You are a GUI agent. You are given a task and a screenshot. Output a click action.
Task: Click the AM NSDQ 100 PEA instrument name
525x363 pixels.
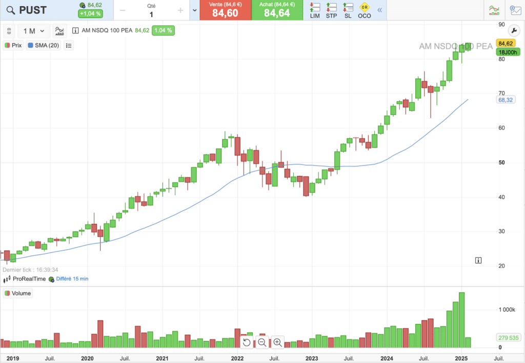(x=107, y=30)
